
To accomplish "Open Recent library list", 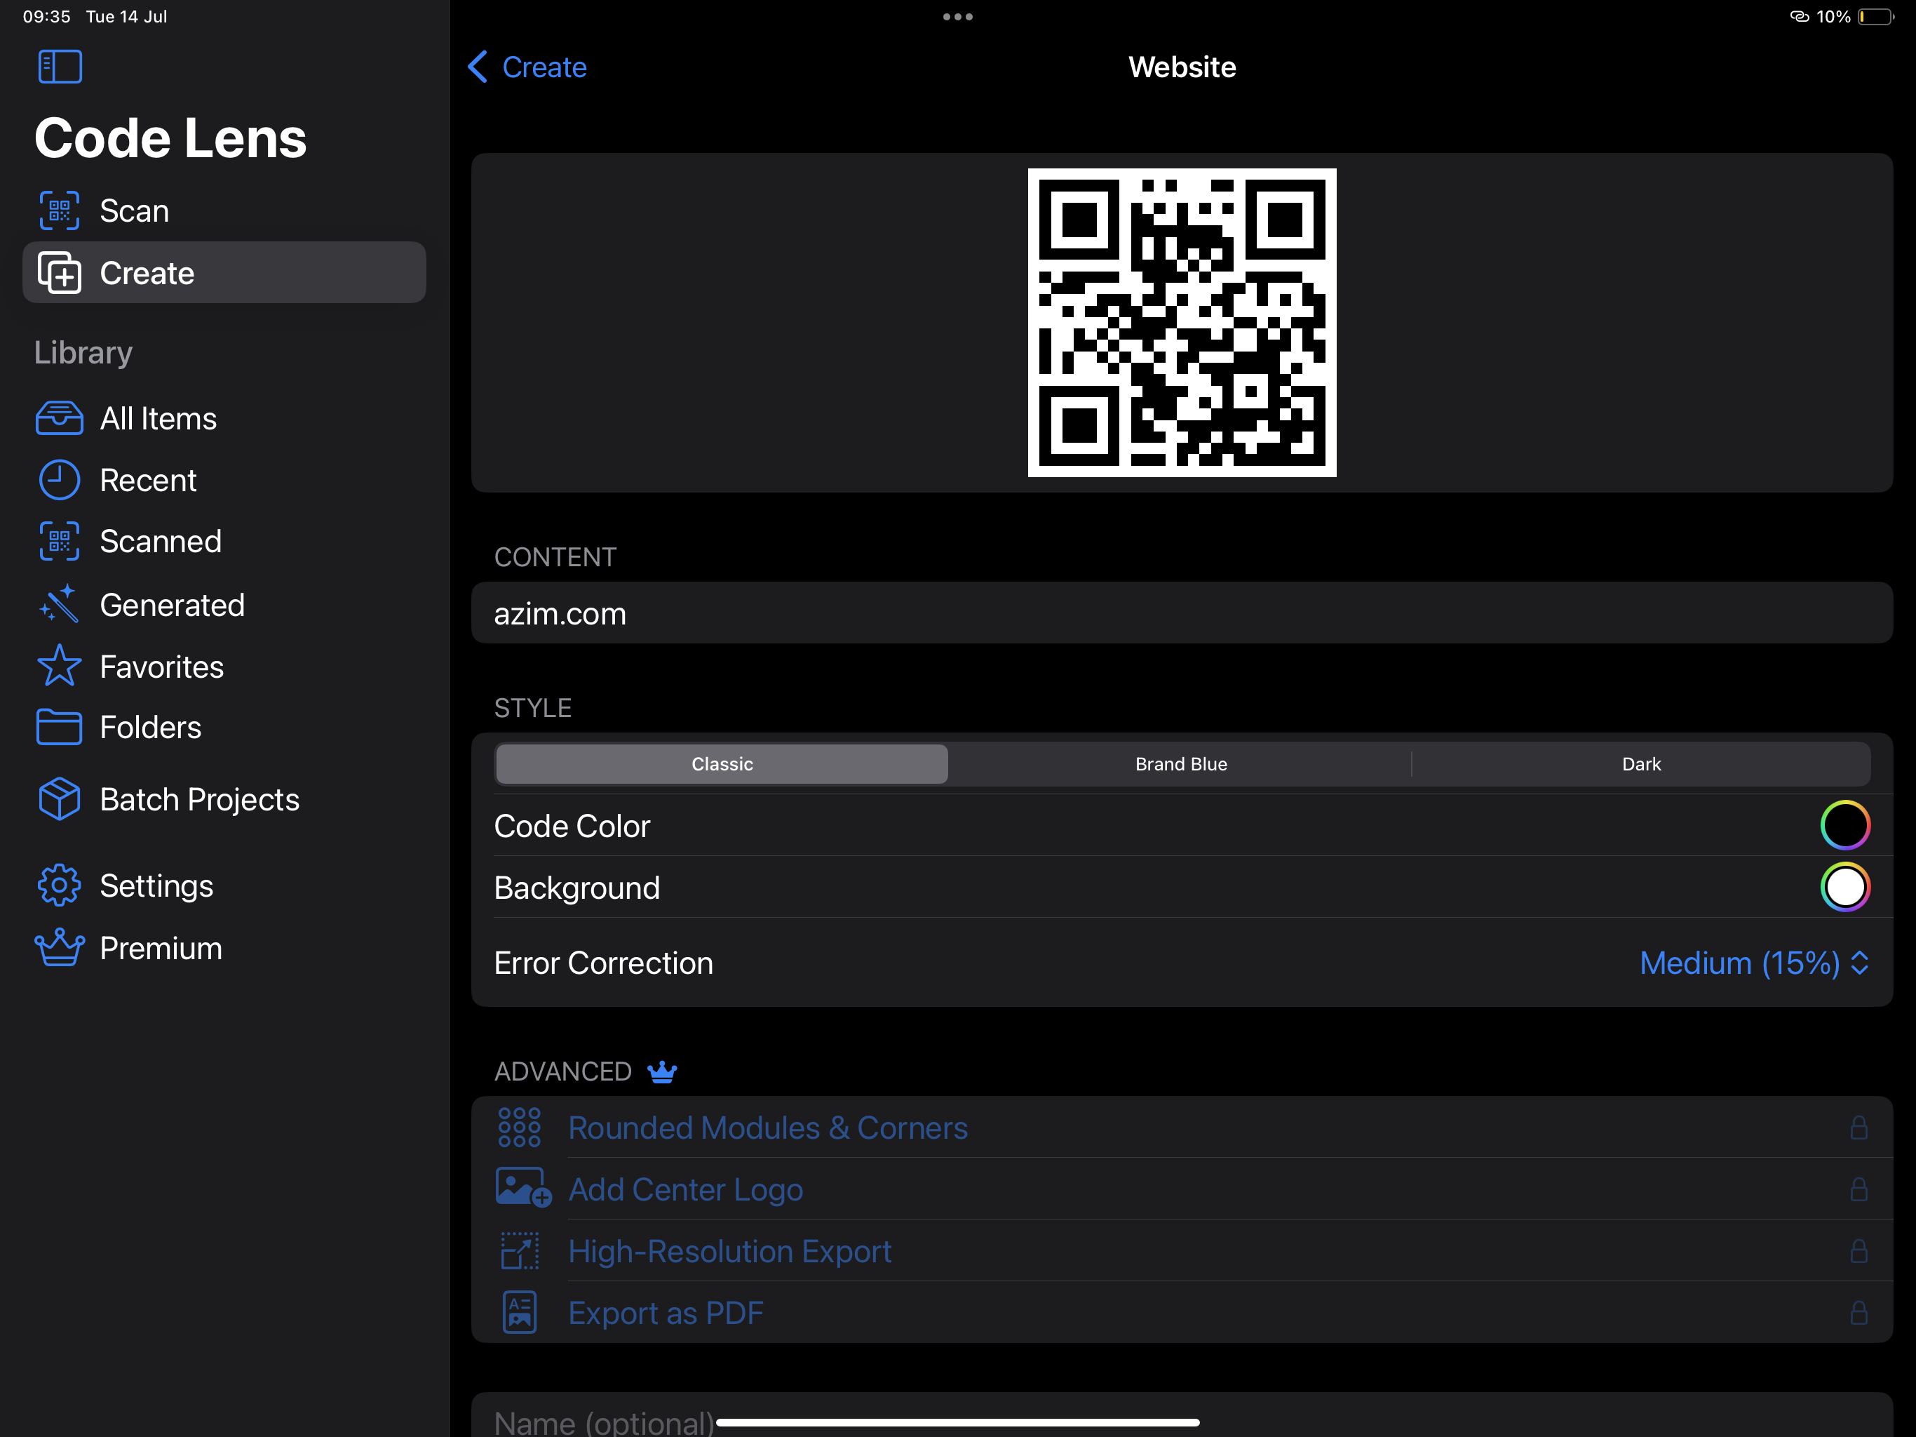I will click(x=224, y=480).
